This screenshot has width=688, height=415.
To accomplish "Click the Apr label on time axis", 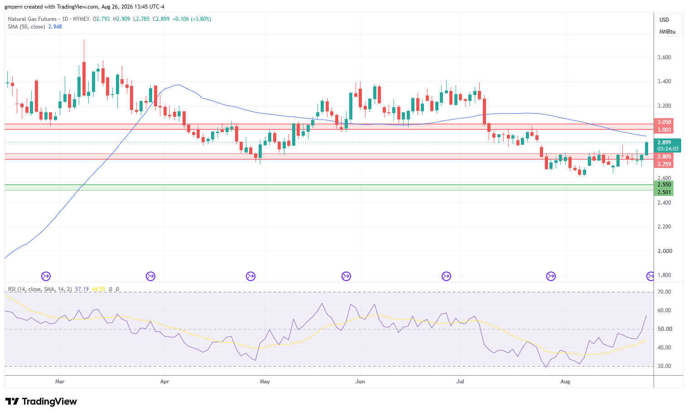I will pos(164,382).
